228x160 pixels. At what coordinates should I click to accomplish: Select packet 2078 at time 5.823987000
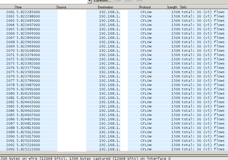[114, 85]
